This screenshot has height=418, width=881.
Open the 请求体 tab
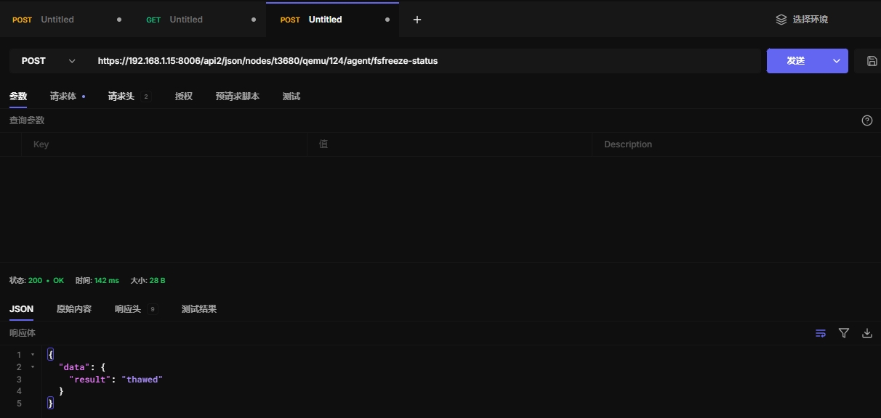click(63, 97)
